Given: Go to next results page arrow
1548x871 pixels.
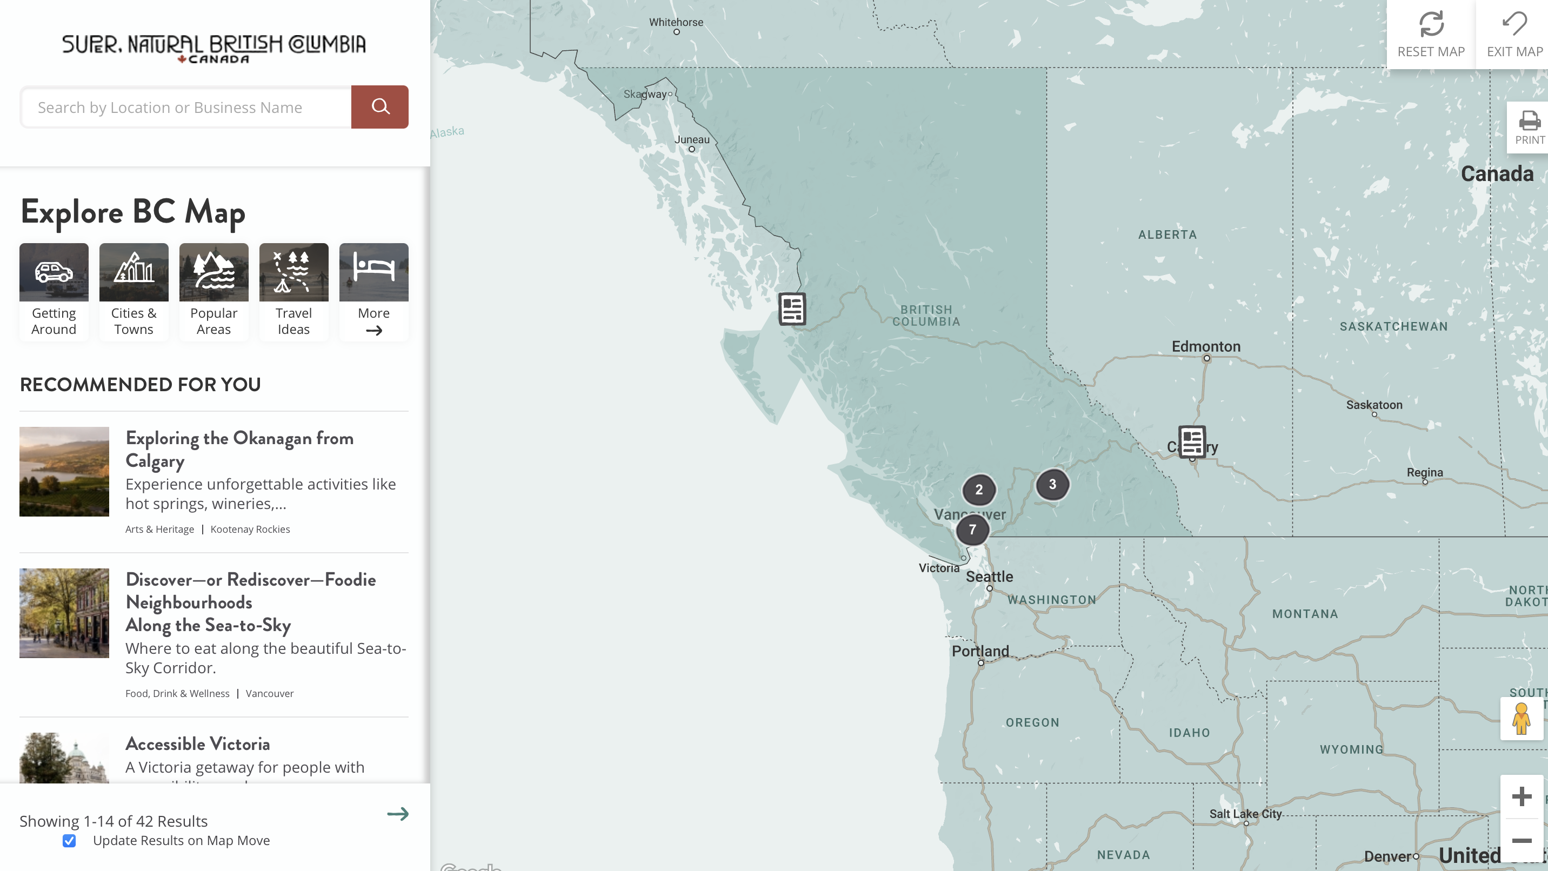Looking at the screenshot, I should (397, 814).
